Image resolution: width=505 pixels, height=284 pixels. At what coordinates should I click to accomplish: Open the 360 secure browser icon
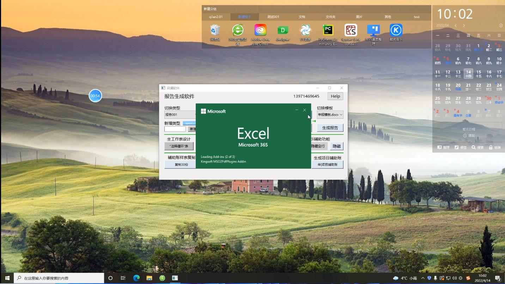pos(238,31)
